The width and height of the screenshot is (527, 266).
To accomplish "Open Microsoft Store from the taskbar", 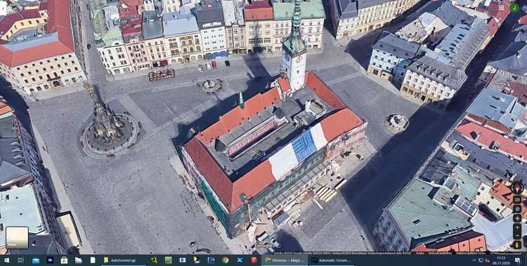I will tap(64, 260).
